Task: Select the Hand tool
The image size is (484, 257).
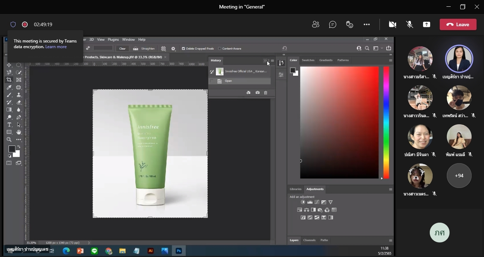Action: (x=19, y=132)
